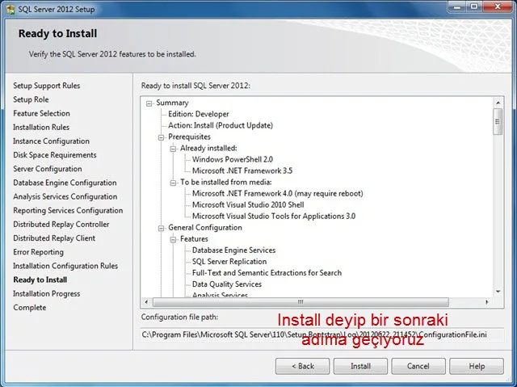517x387 pixels.
Task: Select the Edition: Developer tree row
Action: pyautogui.click(x=199, y=114)
